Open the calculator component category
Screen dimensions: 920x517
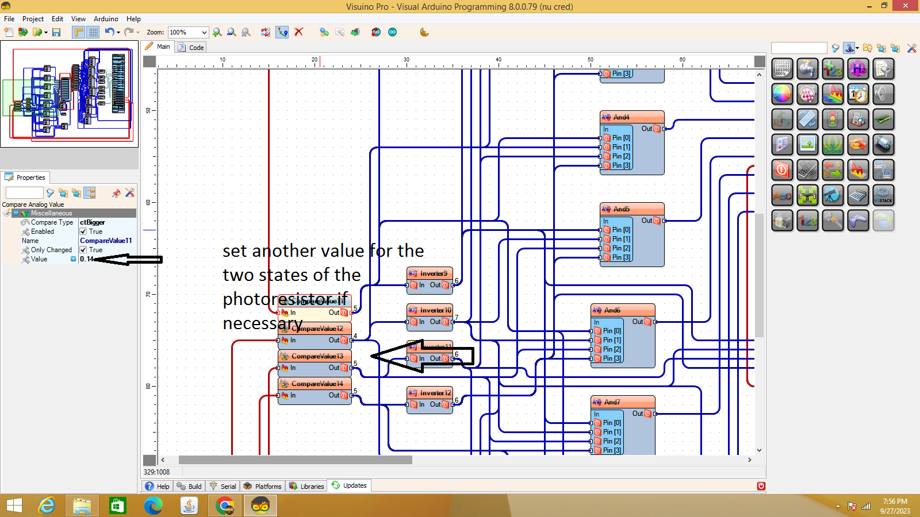(x=857, y=195)
